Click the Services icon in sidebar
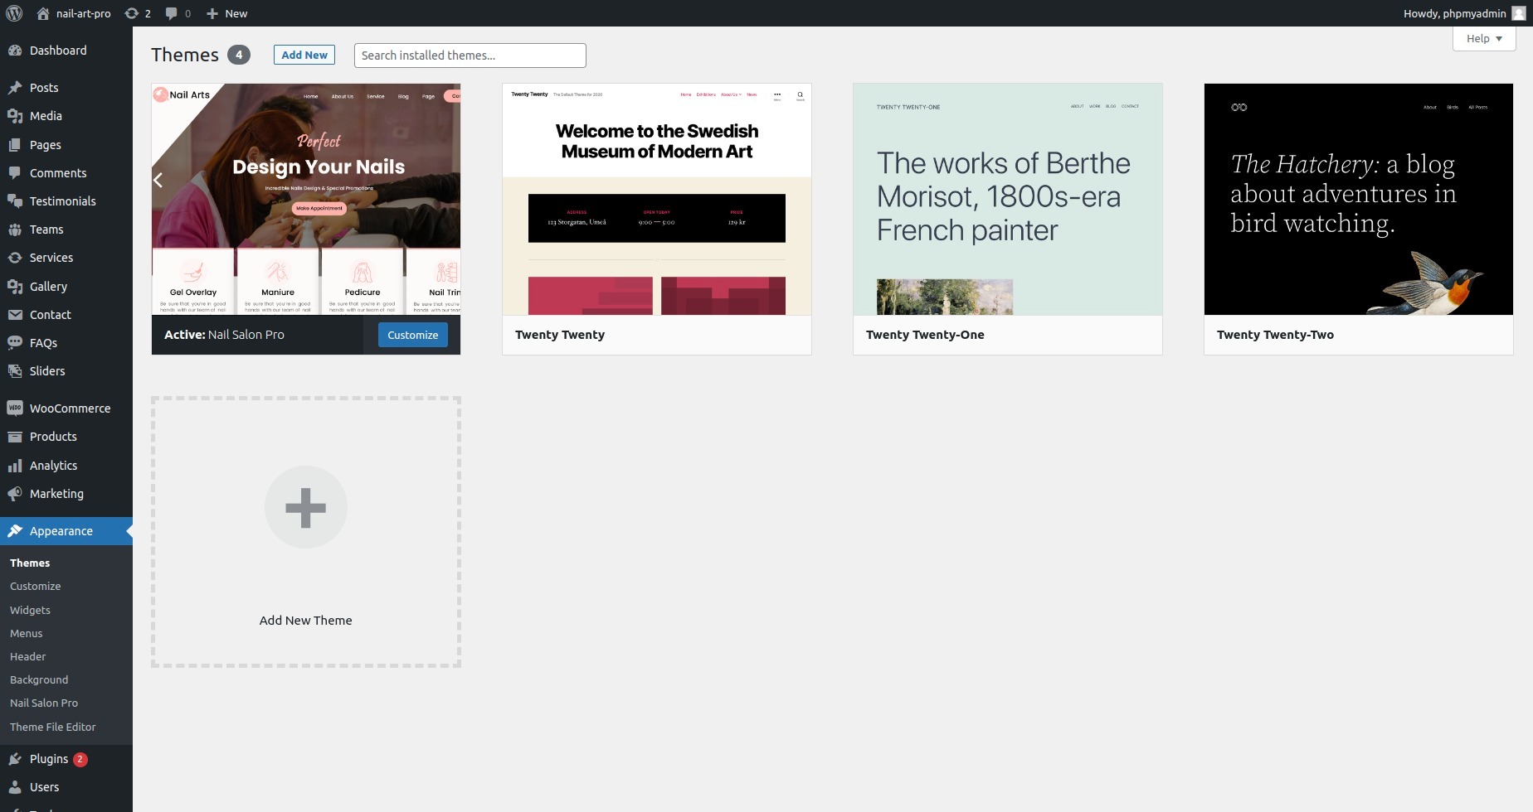Viewport: 1533px width, 812px height. click(15, 258)
